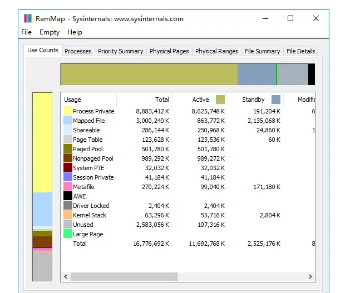The image size is (360, 293).
Task: Click the yellow Process Private color swatch
Action: [x=68, y=111]
